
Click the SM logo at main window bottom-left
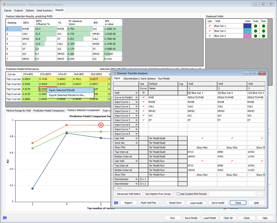(x=5, y=218)
